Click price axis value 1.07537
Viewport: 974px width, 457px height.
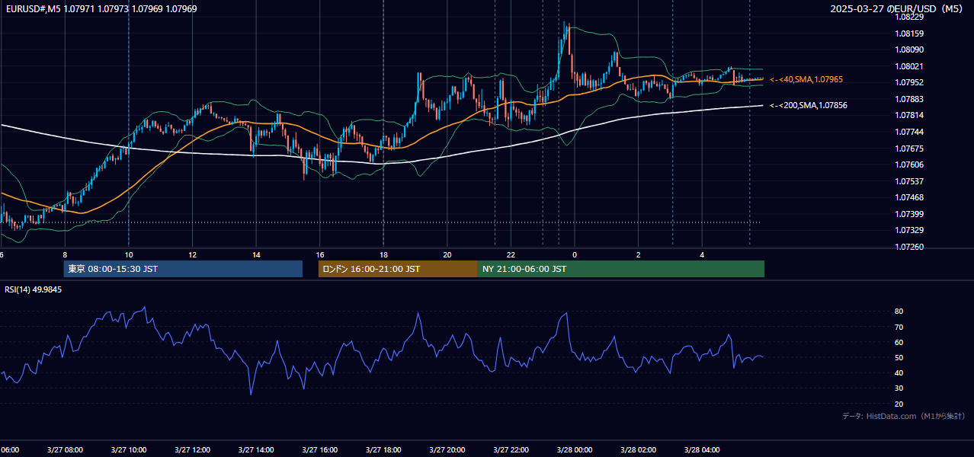pos(910,181)
